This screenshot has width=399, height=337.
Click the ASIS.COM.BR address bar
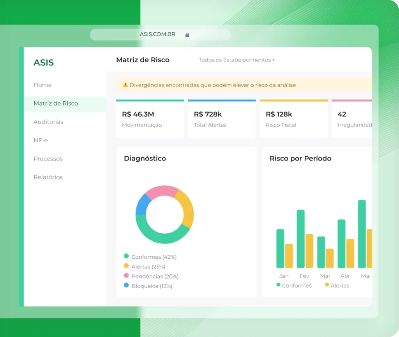(x=161, y=35)
